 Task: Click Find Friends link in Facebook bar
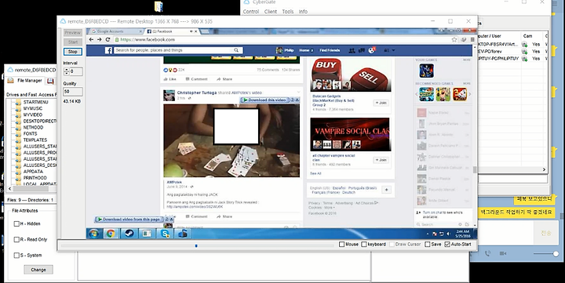pos(330,50)
